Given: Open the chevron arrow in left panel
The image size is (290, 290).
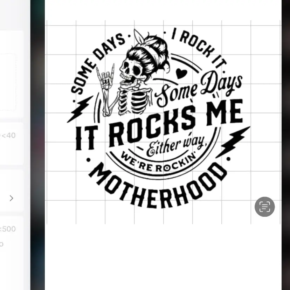Looking at the screenshot, I should click(12, 198).
